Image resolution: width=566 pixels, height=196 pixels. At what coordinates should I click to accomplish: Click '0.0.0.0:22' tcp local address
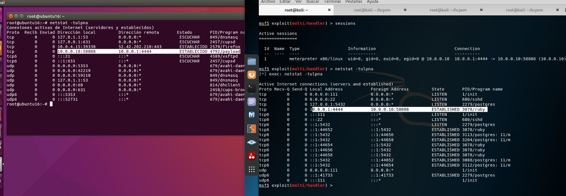(322, 99)
